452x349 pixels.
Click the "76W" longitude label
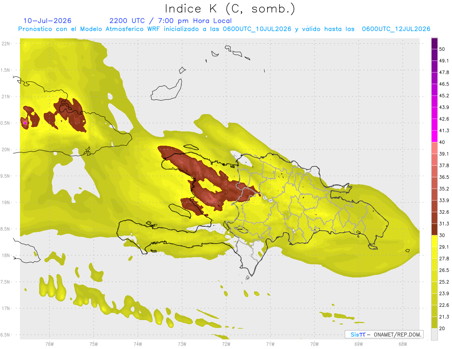pyautogui.click(x=49, y=344)
